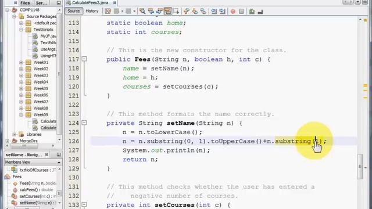372x209 pixels.
Task: Click the editor vertical scrollbar thumb
Action: coord(360,167)
